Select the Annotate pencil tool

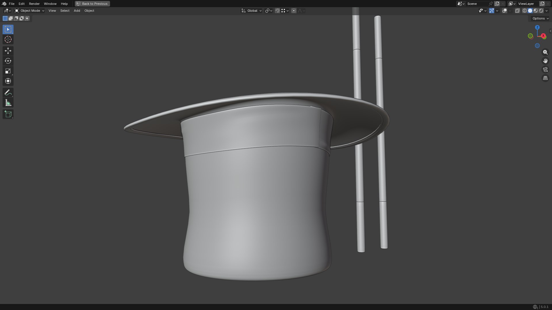coord(8,92)
